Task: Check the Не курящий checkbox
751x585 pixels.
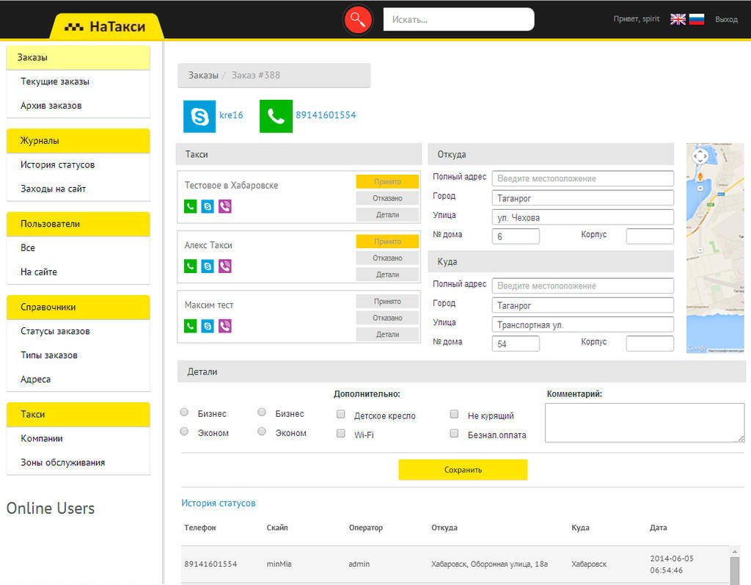Action: 454,414
